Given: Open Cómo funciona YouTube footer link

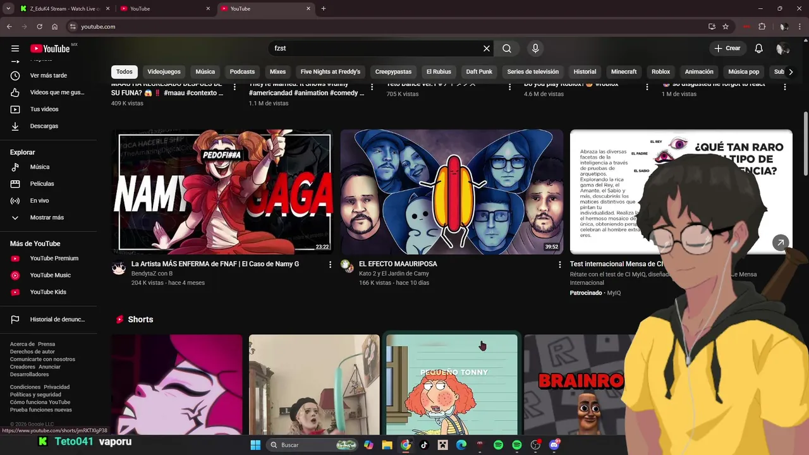Looking at the screenshot, I should (x=40, y=402).
